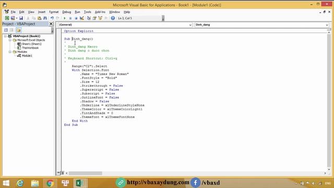Open Insert object dropdown arrow in toolbar
Viewport: 334px width, 188px height.
click(x=16, y=18)
